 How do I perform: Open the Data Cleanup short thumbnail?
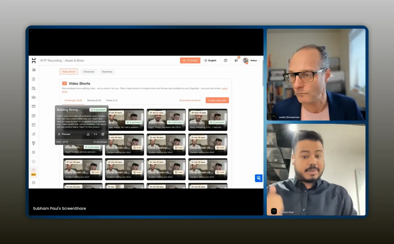click(166, 144)
